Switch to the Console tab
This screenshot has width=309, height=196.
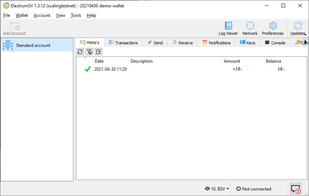point(275,43)
